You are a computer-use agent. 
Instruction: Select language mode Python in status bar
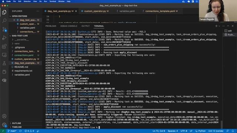coord(200,131)
